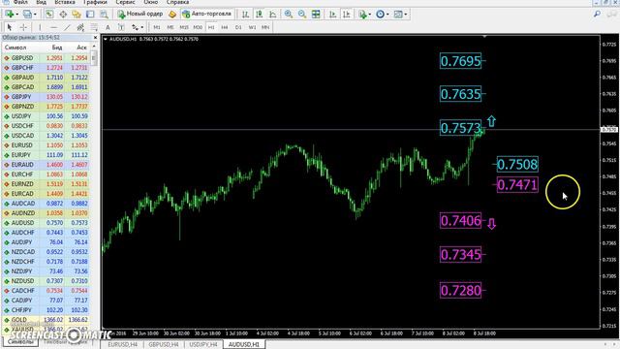Switch to M30 timeframe
620x349 pixels.
(198, 27)
